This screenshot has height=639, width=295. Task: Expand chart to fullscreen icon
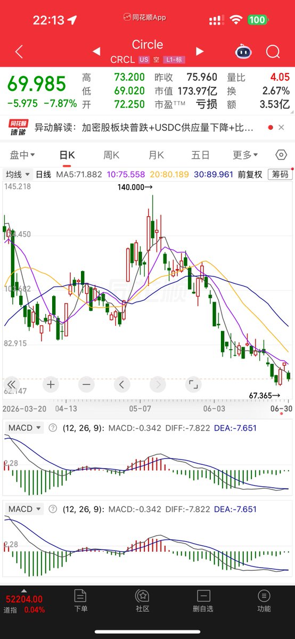click(193, 384)
